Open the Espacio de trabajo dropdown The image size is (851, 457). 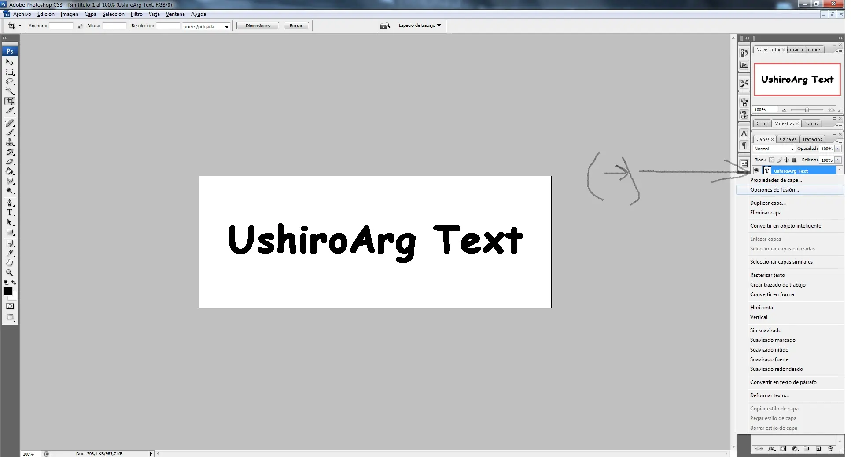coord(420,25)
